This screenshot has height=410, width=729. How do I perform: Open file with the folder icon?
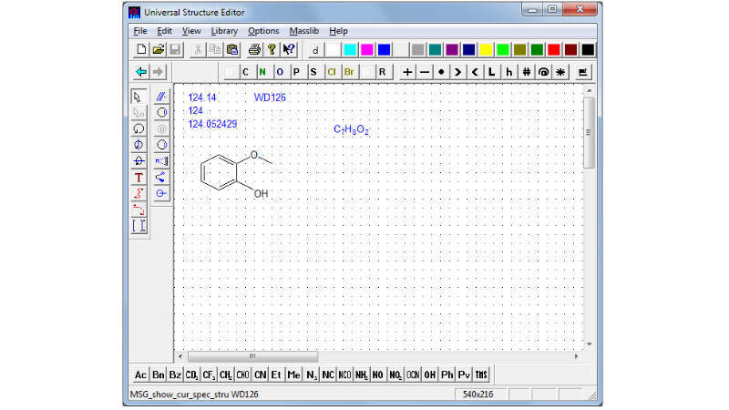coord(158,49)
